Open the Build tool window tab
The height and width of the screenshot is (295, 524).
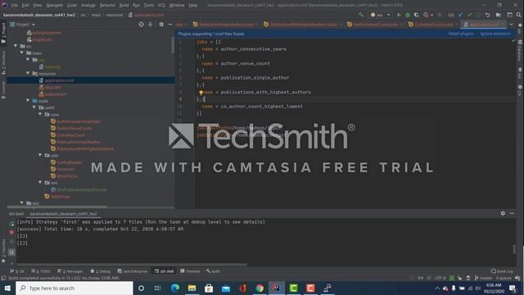[213, 271]
